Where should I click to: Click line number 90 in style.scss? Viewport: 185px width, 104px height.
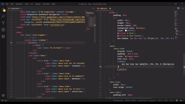point(100,67)
